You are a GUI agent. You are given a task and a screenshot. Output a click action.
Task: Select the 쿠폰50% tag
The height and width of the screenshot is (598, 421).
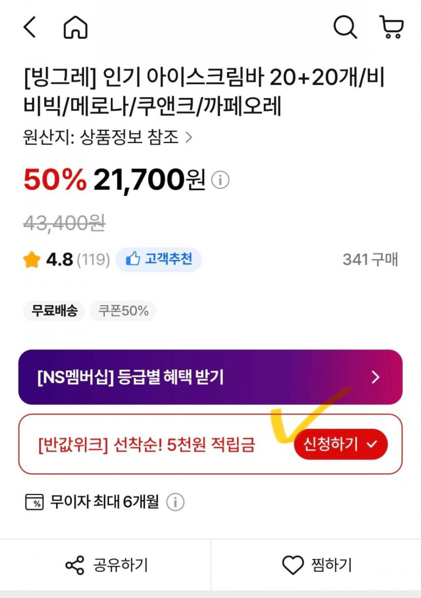pyautogui.click(x=123, y=311)
